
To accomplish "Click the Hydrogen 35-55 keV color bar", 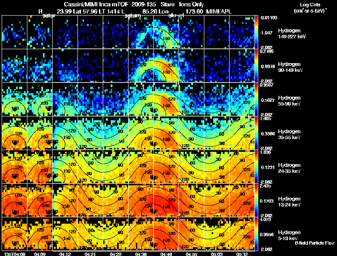I will pos(256,133).
